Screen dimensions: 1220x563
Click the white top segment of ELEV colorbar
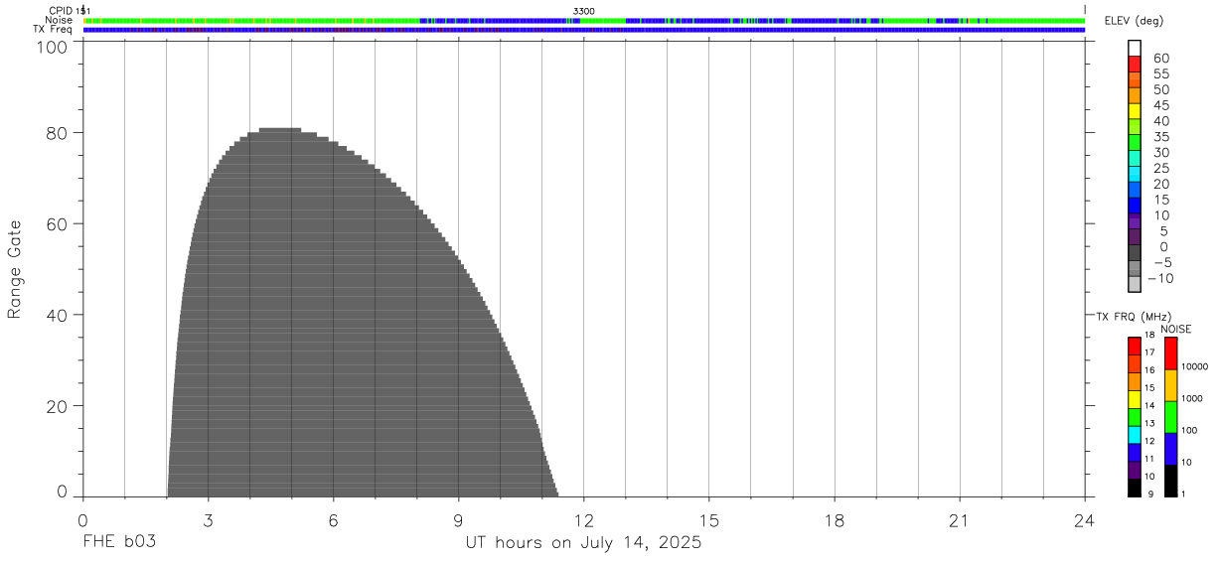(1135, 48)
